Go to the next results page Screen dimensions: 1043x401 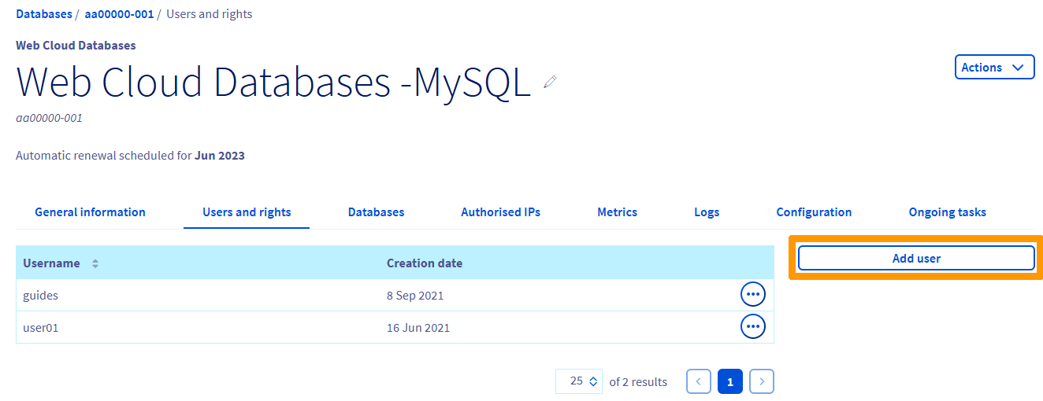click(761, 381)
